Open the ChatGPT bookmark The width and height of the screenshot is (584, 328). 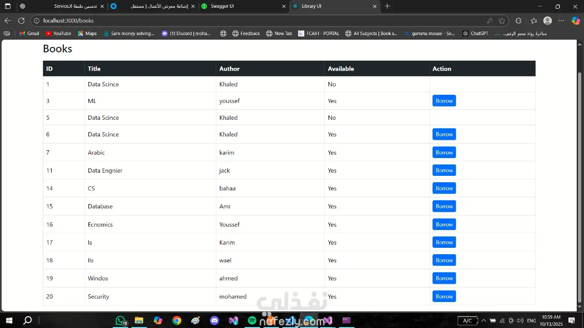[x=475, y=33]
